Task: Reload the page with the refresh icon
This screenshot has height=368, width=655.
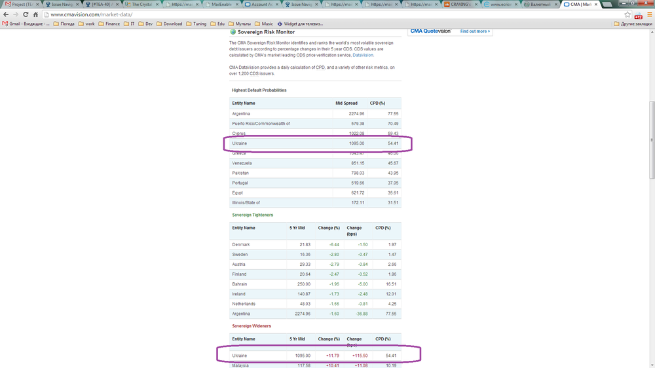Action: (25, 14)
